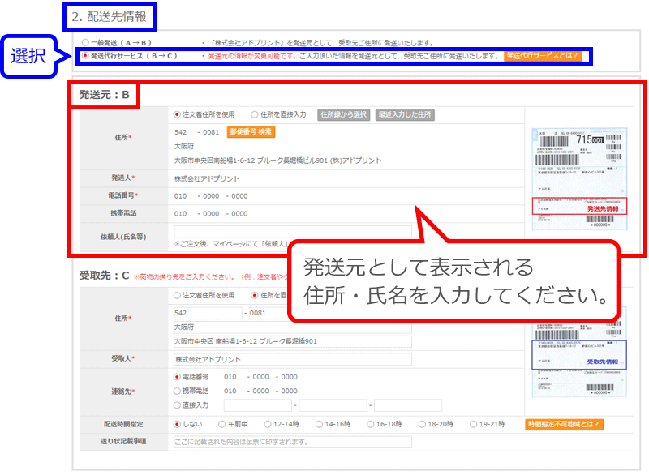Click 最近入力した住所 button
The height and width of the screenshot is (475, 649).
click(x=405, y=114)
